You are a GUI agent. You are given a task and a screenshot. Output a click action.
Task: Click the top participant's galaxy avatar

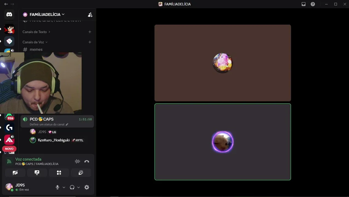223,63
